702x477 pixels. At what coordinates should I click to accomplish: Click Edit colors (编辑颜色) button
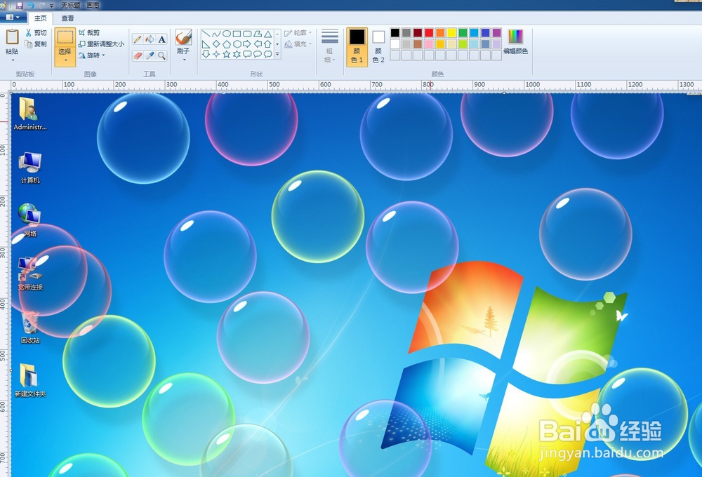516,42
